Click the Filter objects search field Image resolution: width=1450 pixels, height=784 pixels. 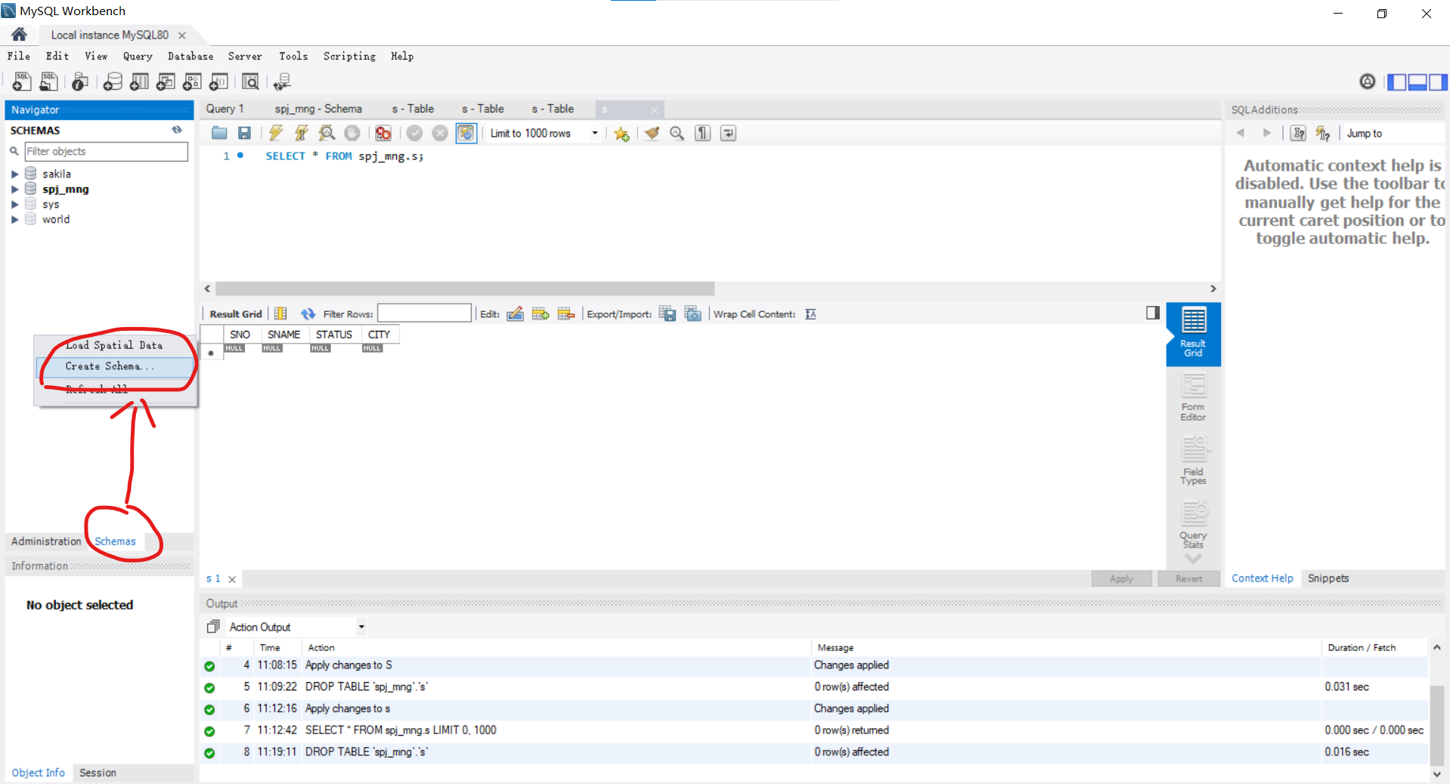click(x=106, y=152)
